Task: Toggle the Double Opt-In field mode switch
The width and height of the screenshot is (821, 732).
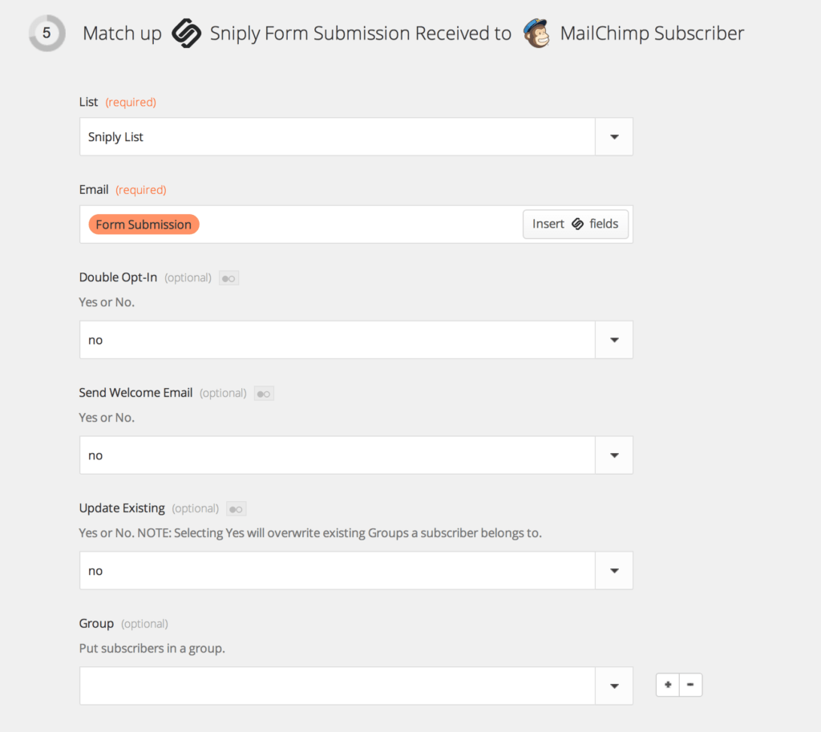Action: (229, 278)
